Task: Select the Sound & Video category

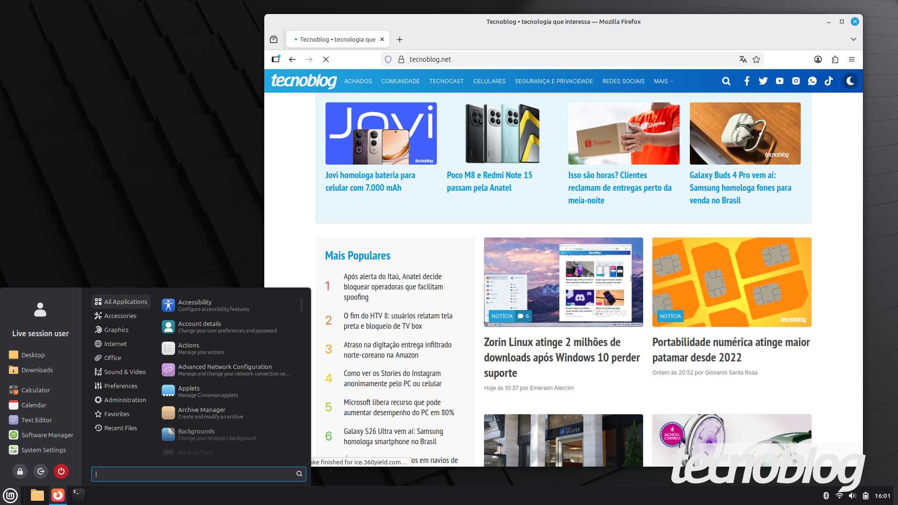Action: click(x=124, y=372)
